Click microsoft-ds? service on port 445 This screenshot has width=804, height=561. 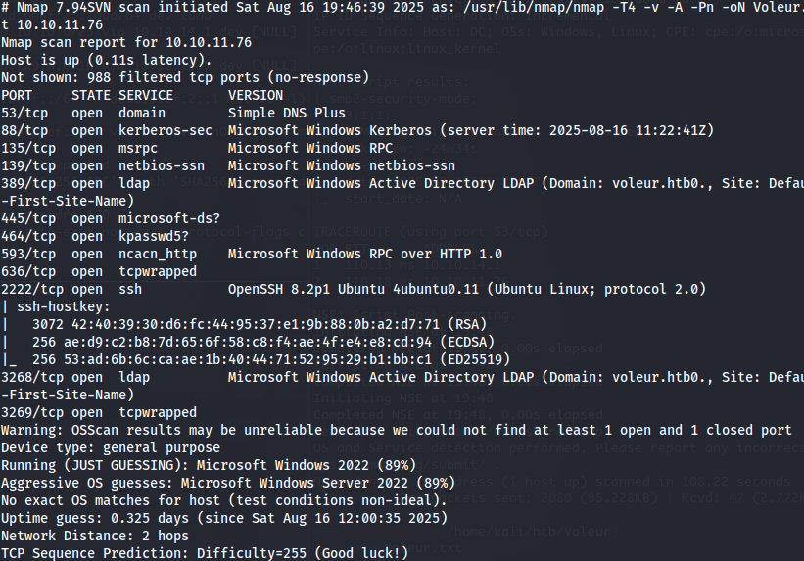point(169,218)
